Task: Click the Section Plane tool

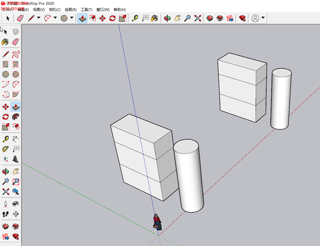Action: coord(16,214)
